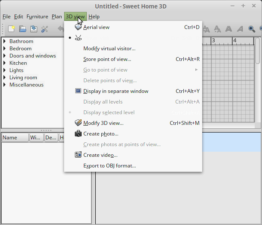Click the Undo arrow toolbar icon
Screen dimensions: 262x225
(x=61, y=29)
